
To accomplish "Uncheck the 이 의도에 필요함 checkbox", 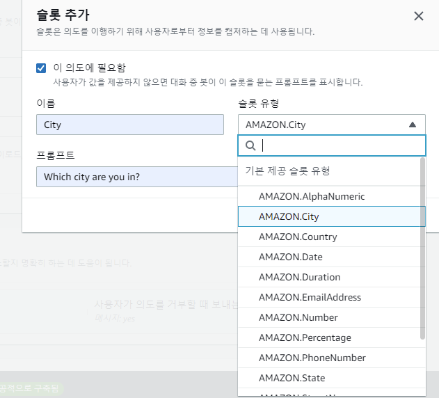I will pos(41,67).
